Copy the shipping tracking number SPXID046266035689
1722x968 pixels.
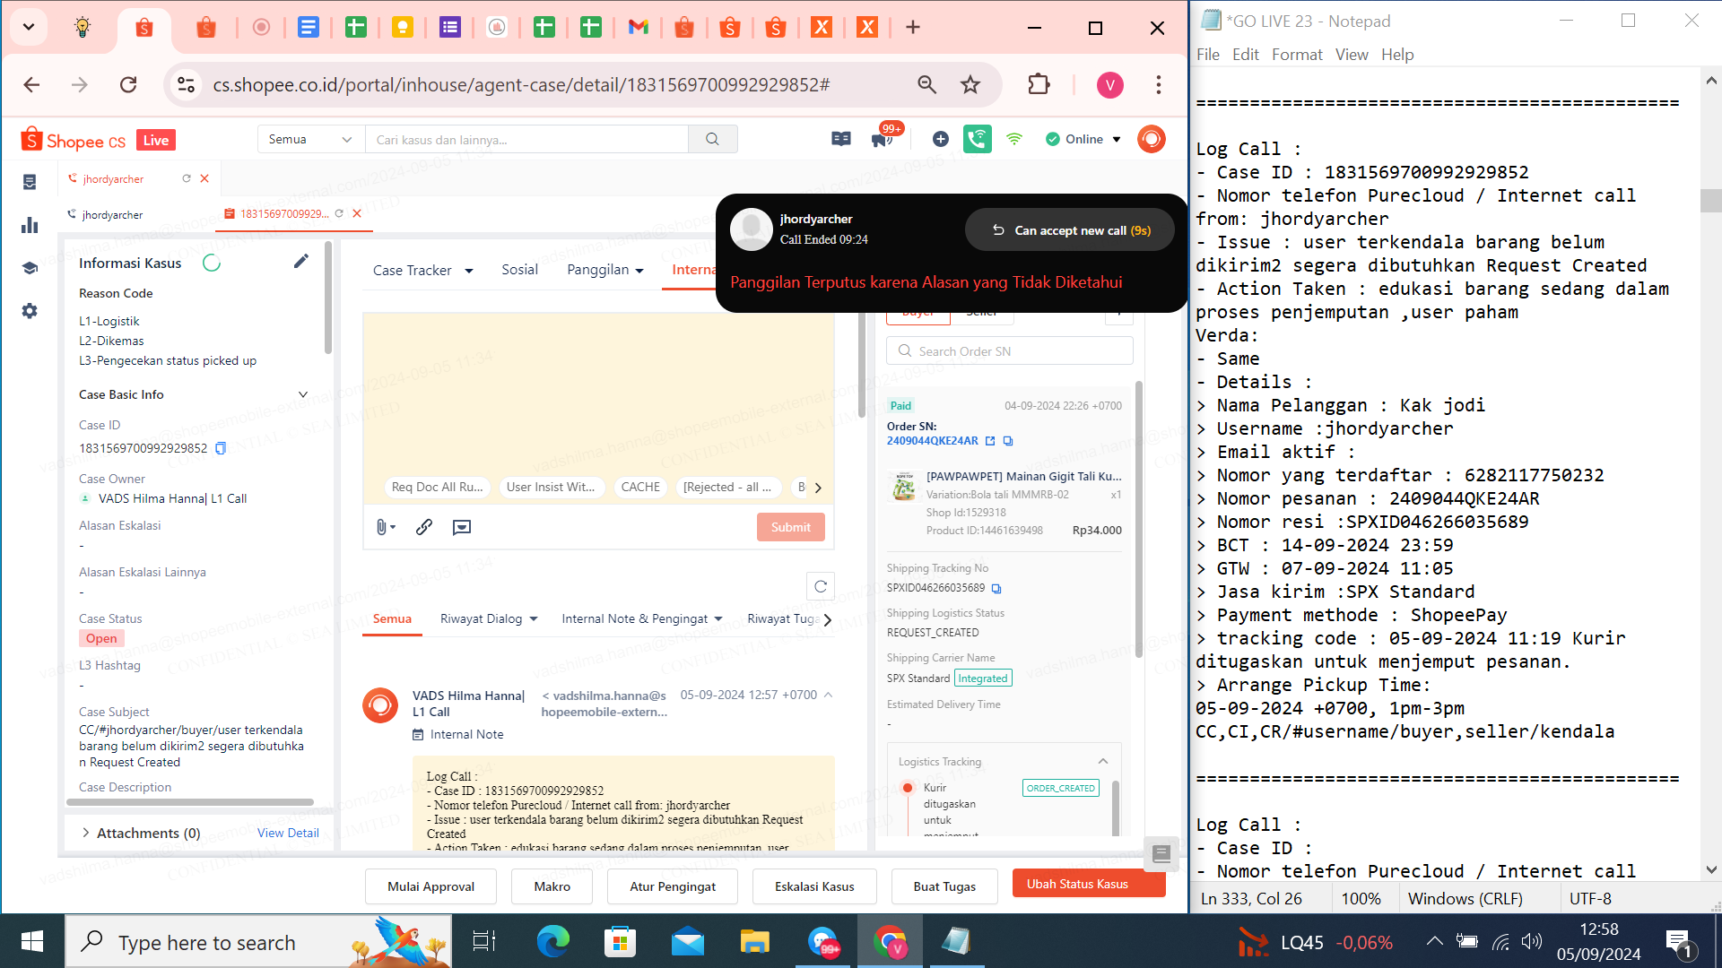click(x=996, y=589)
